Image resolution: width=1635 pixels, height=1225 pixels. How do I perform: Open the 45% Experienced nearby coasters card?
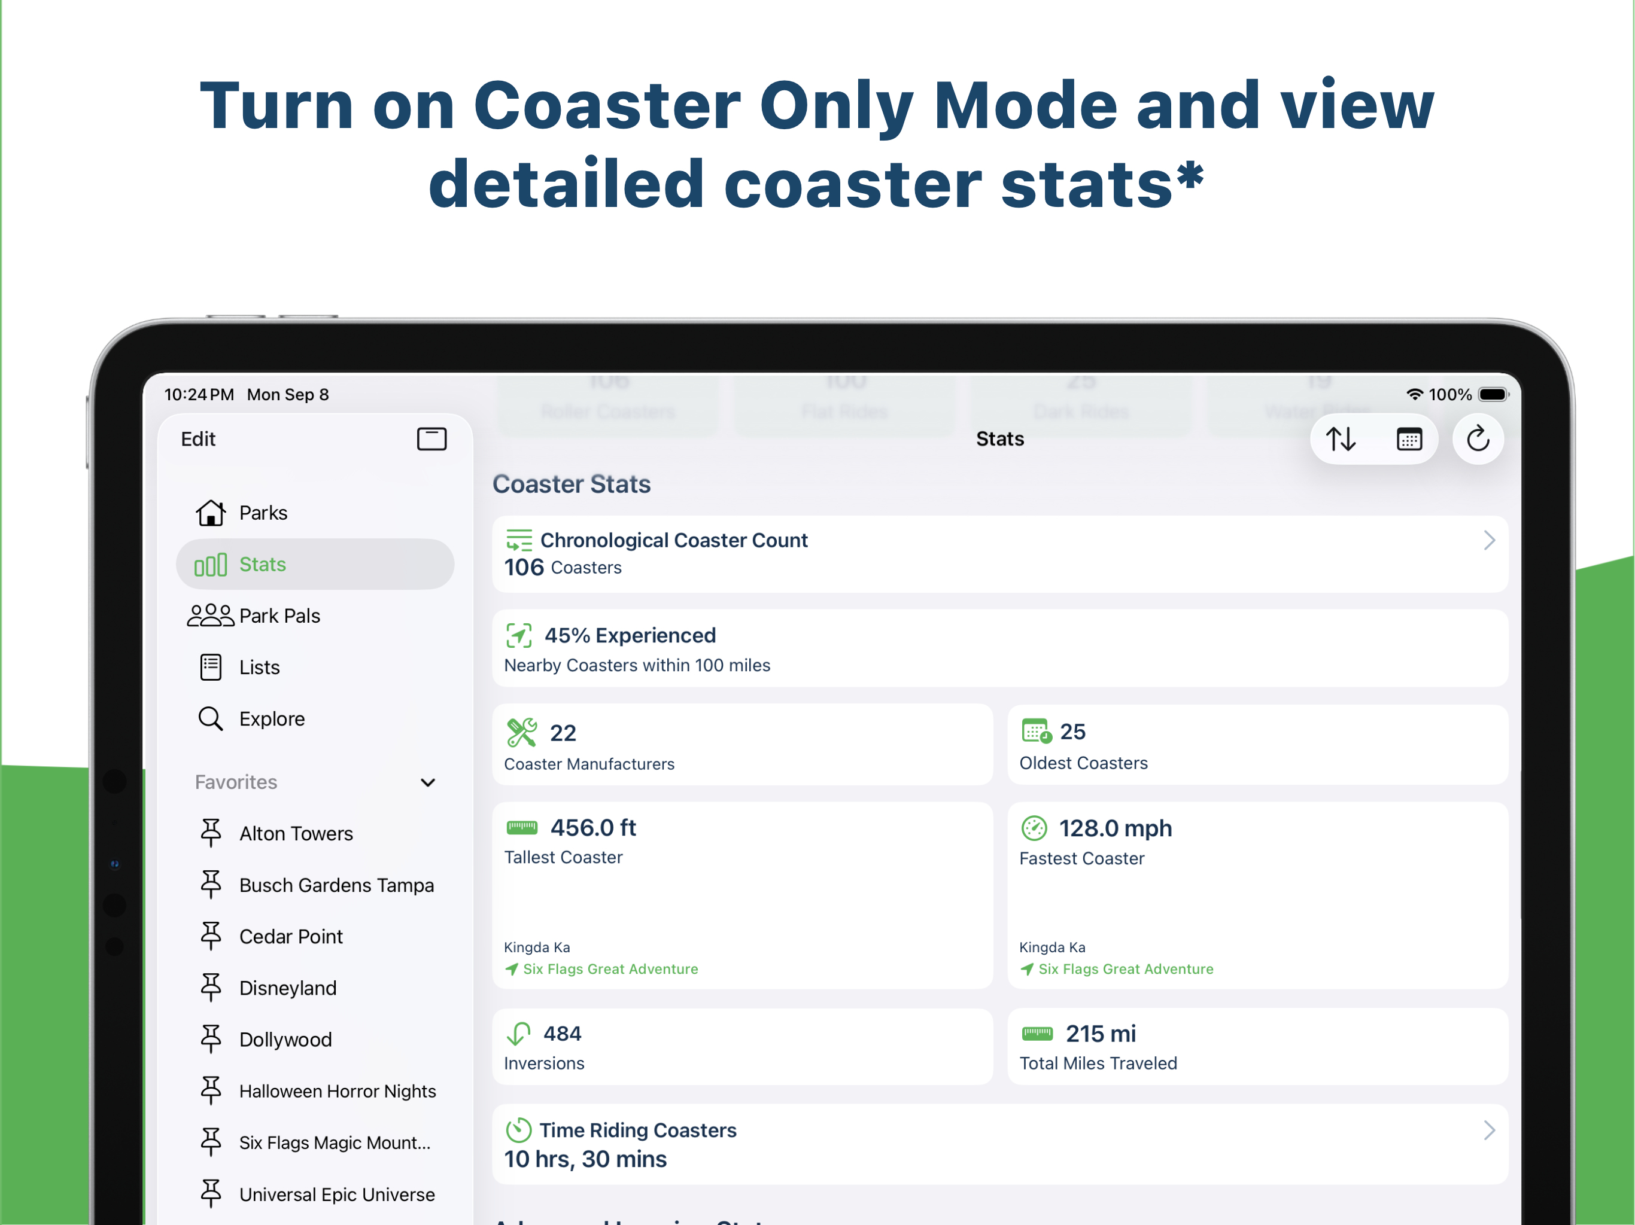click(1000, 649)
